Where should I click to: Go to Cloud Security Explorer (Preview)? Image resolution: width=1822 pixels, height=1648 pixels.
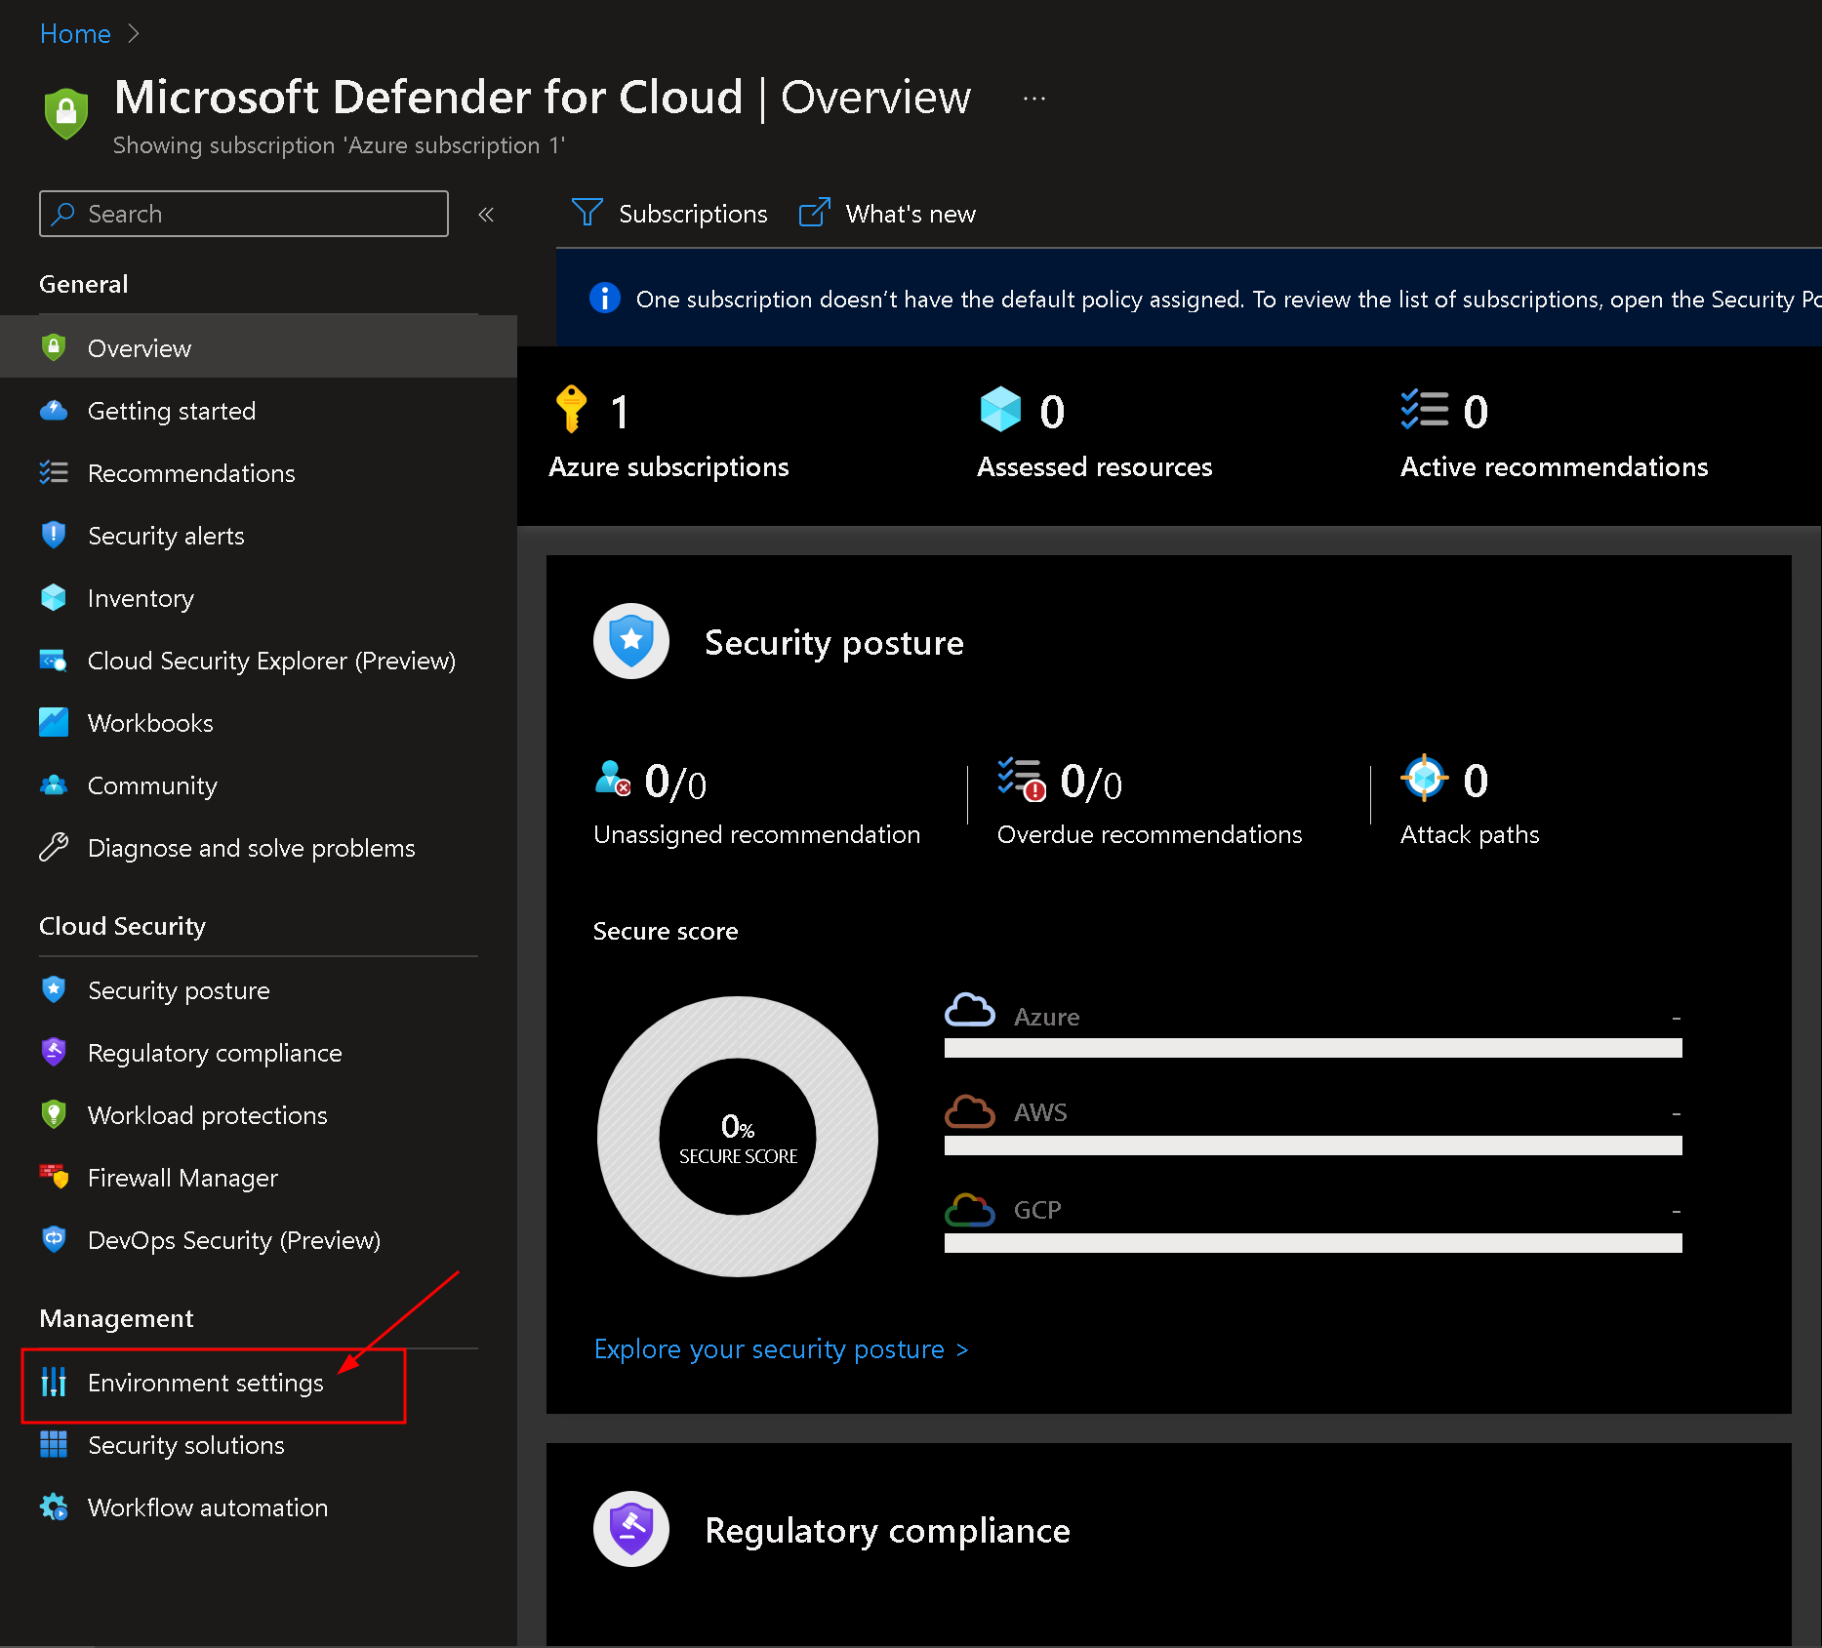(271, 661)
